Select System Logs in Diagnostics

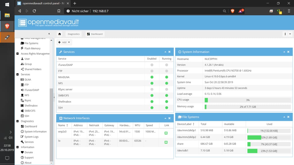[31, 137]
